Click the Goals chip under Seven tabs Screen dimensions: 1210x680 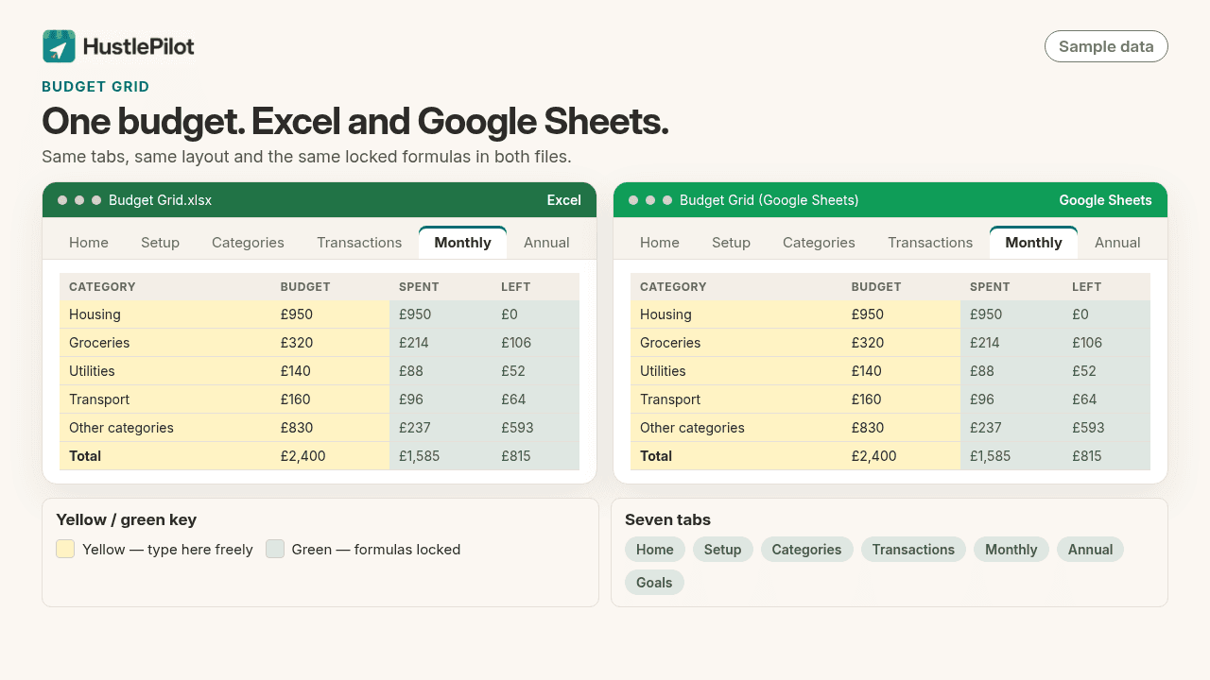pyautogui.click(x=654, y=583)
